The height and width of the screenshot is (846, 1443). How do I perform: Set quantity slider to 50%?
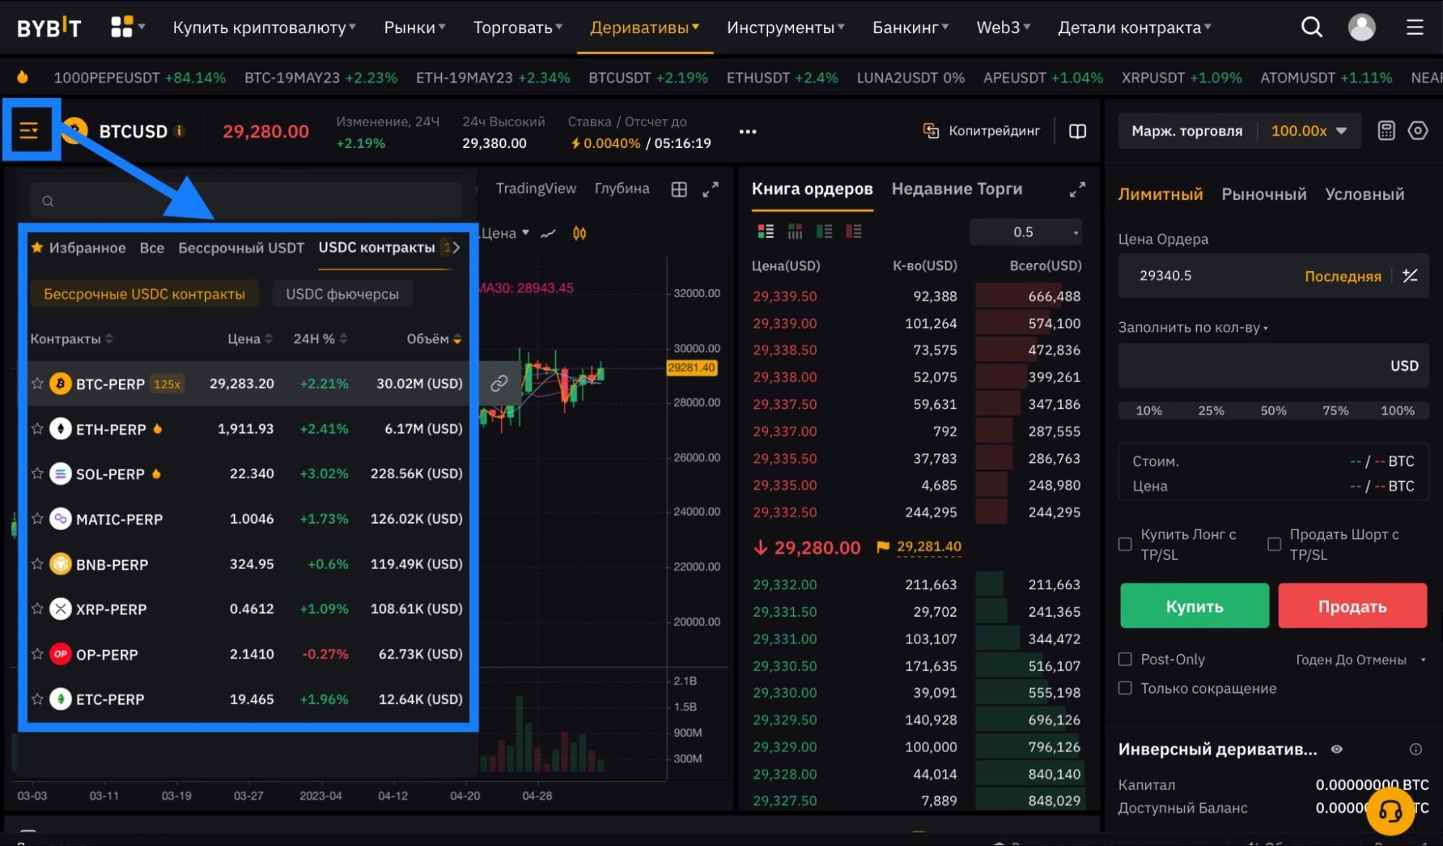coord(1273,410)
